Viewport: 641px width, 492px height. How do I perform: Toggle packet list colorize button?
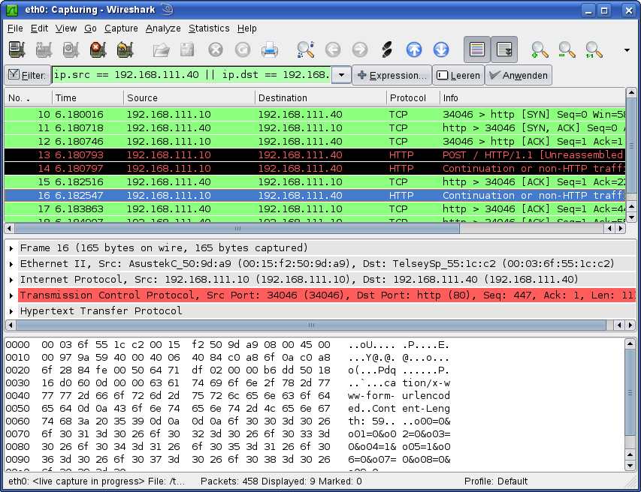pyautogui.click(x=477, y=49)
